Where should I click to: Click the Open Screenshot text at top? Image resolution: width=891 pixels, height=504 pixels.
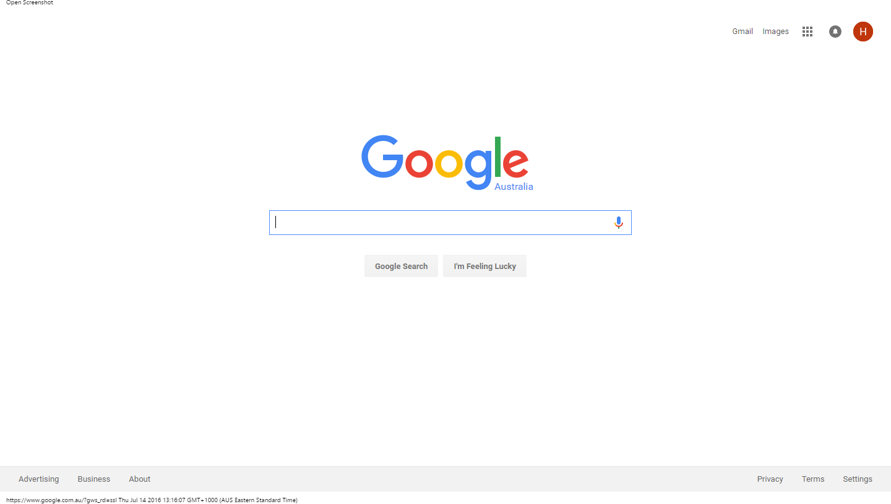pos(30,3)
